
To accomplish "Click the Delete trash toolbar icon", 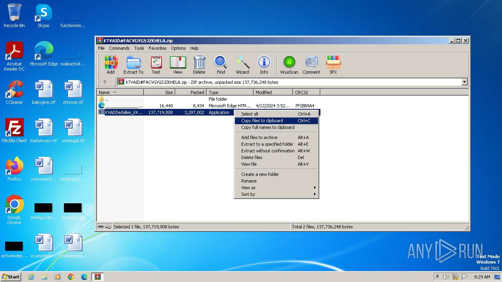I will coord(199,65).
